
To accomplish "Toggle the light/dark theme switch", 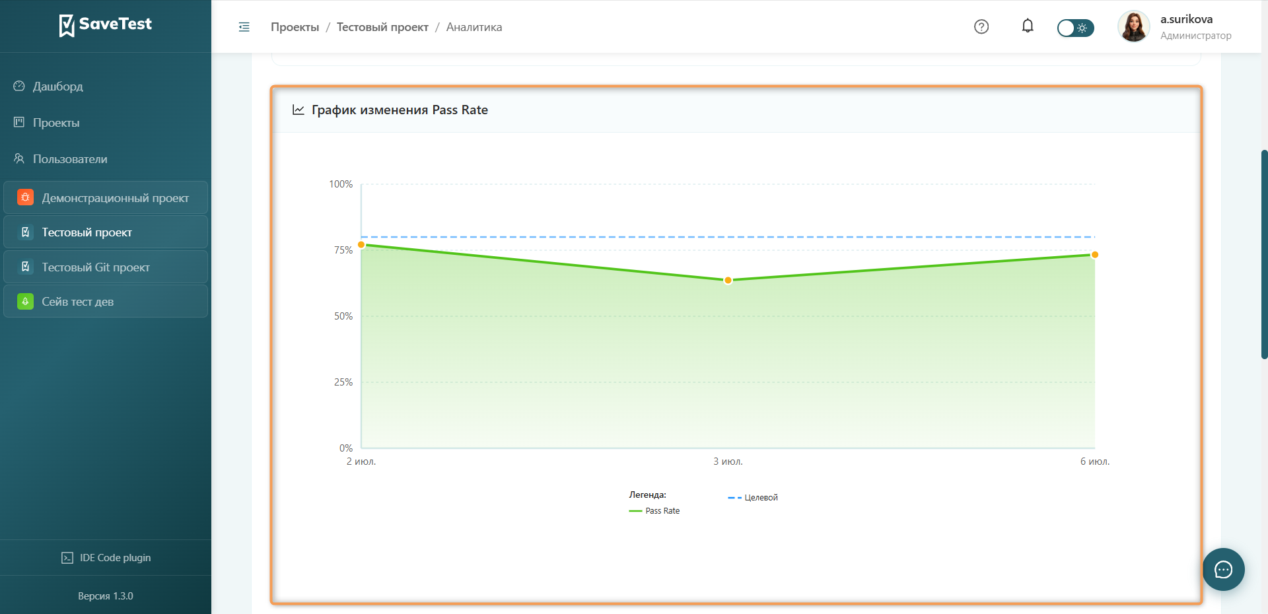I will (x=1075, y=28).
